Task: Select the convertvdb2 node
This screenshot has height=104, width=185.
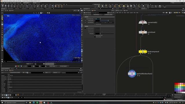Action: 143,22
